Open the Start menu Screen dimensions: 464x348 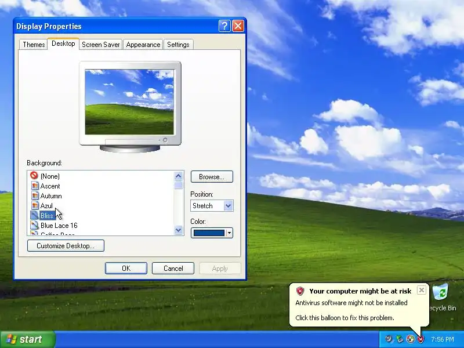pos(27,339)
